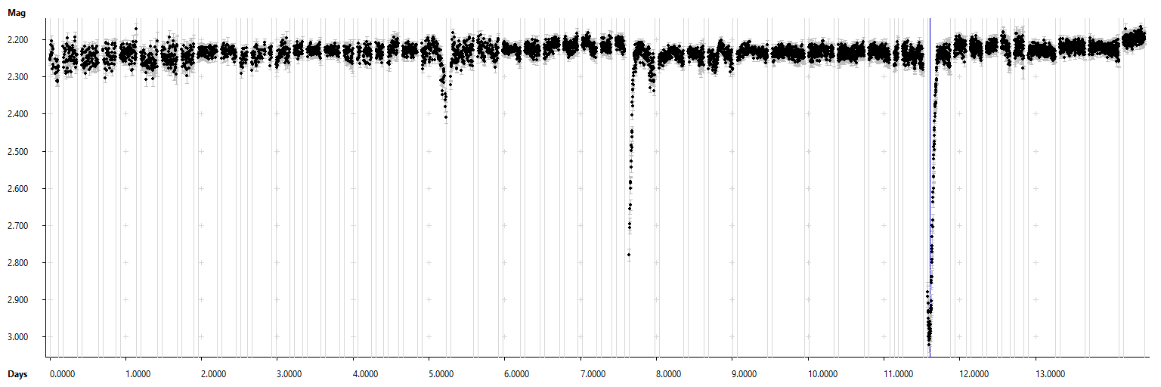Click the blue vertical cursor line
This screenshot has width=1161, height=387.
pos(930,186)
